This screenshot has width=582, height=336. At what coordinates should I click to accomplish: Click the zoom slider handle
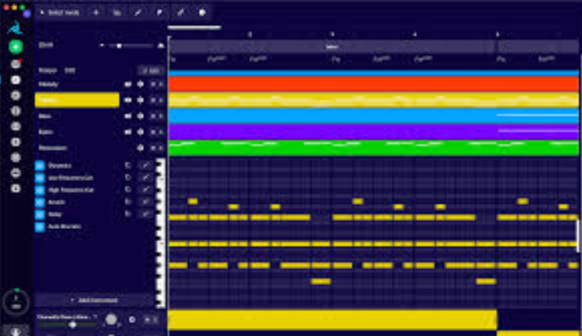coord(119,45)
